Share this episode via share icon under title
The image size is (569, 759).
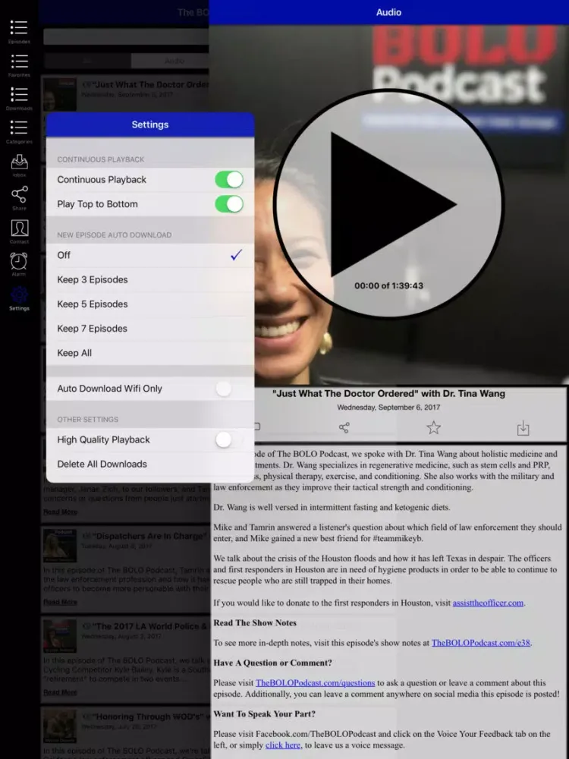pos(344,427)
